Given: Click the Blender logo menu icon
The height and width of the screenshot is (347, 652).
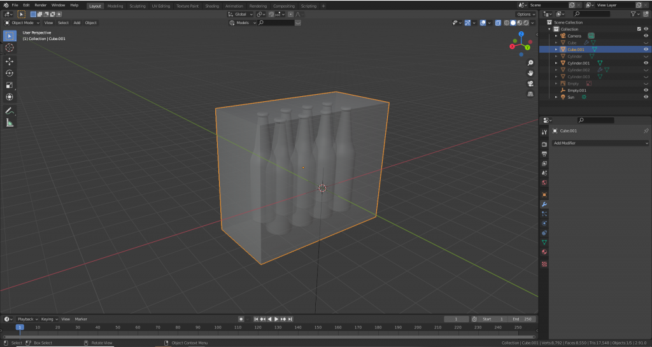Looking at the screenshot, I should click(x=5, y=5).
